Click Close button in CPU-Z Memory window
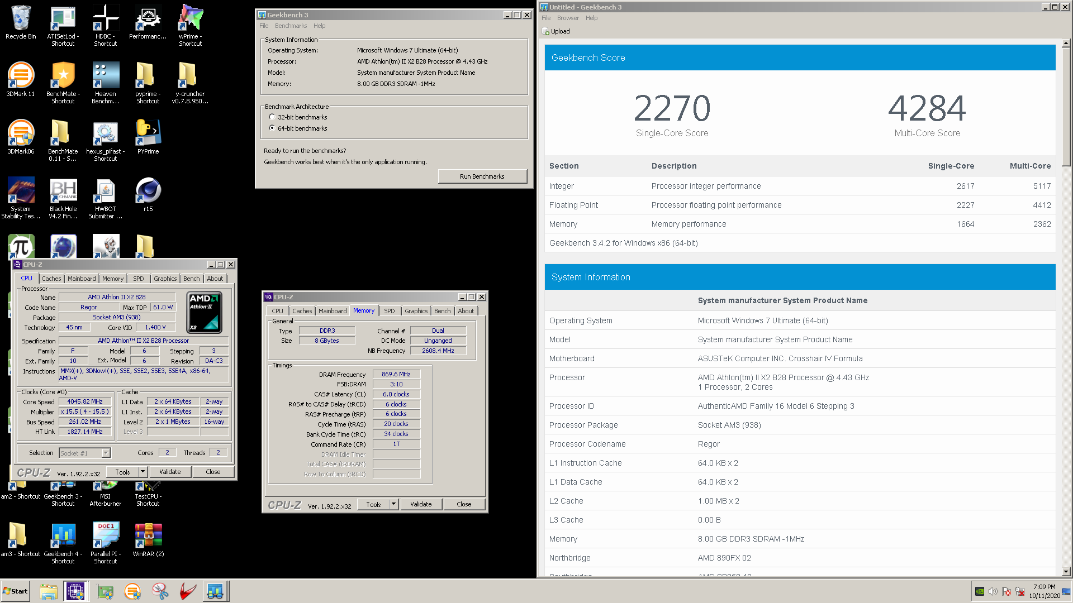1073x603 pixels. click(464, 504)
